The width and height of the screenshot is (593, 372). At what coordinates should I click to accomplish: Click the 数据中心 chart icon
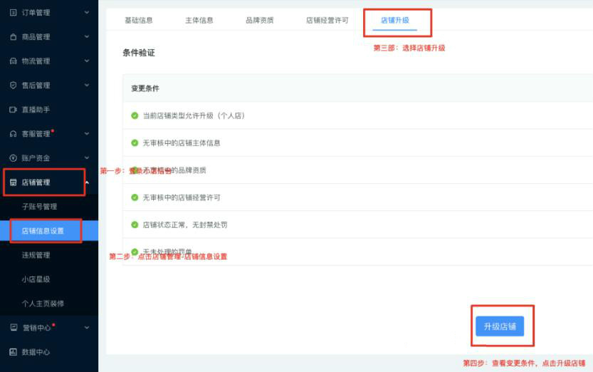[x=14, y=352]
